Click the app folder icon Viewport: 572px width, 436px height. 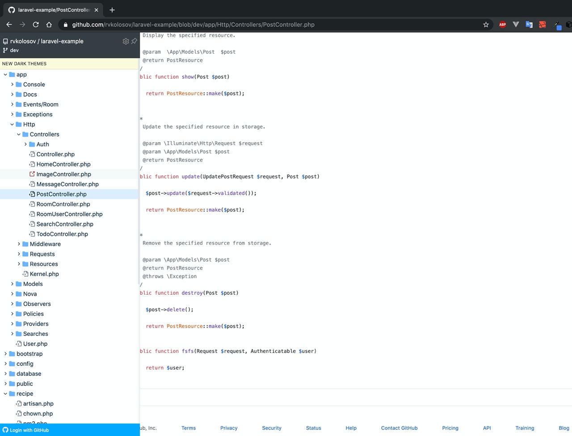click(x=12, y=75)
